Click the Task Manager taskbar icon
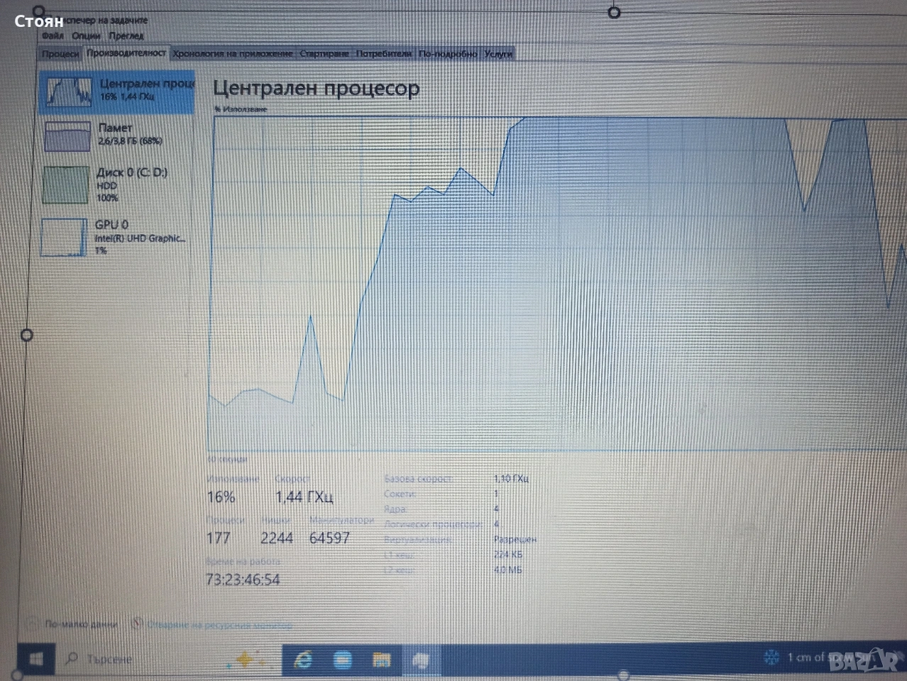907x681 pixels. [x=421, y=660]
